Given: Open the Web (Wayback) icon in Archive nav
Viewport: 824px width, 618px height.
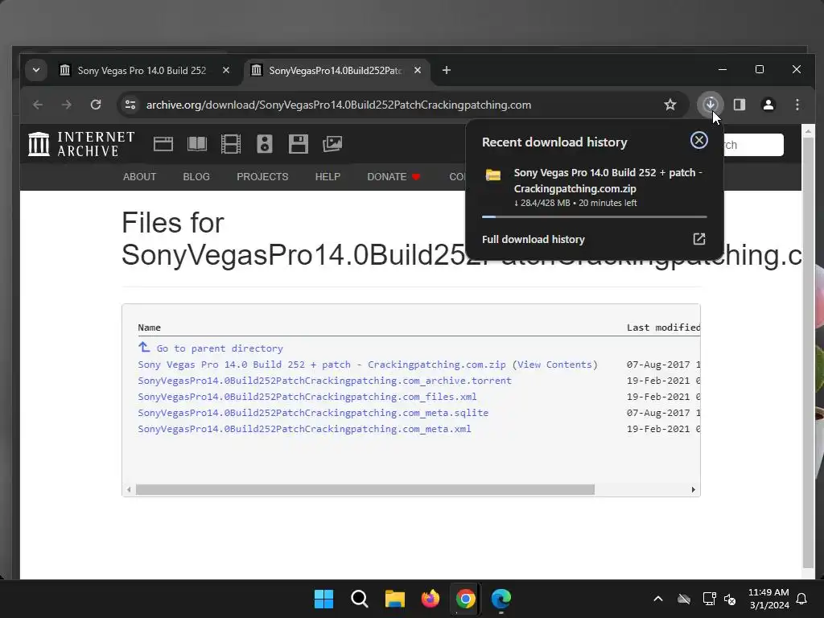Looking at the screenshot, I should click(163, 144).
